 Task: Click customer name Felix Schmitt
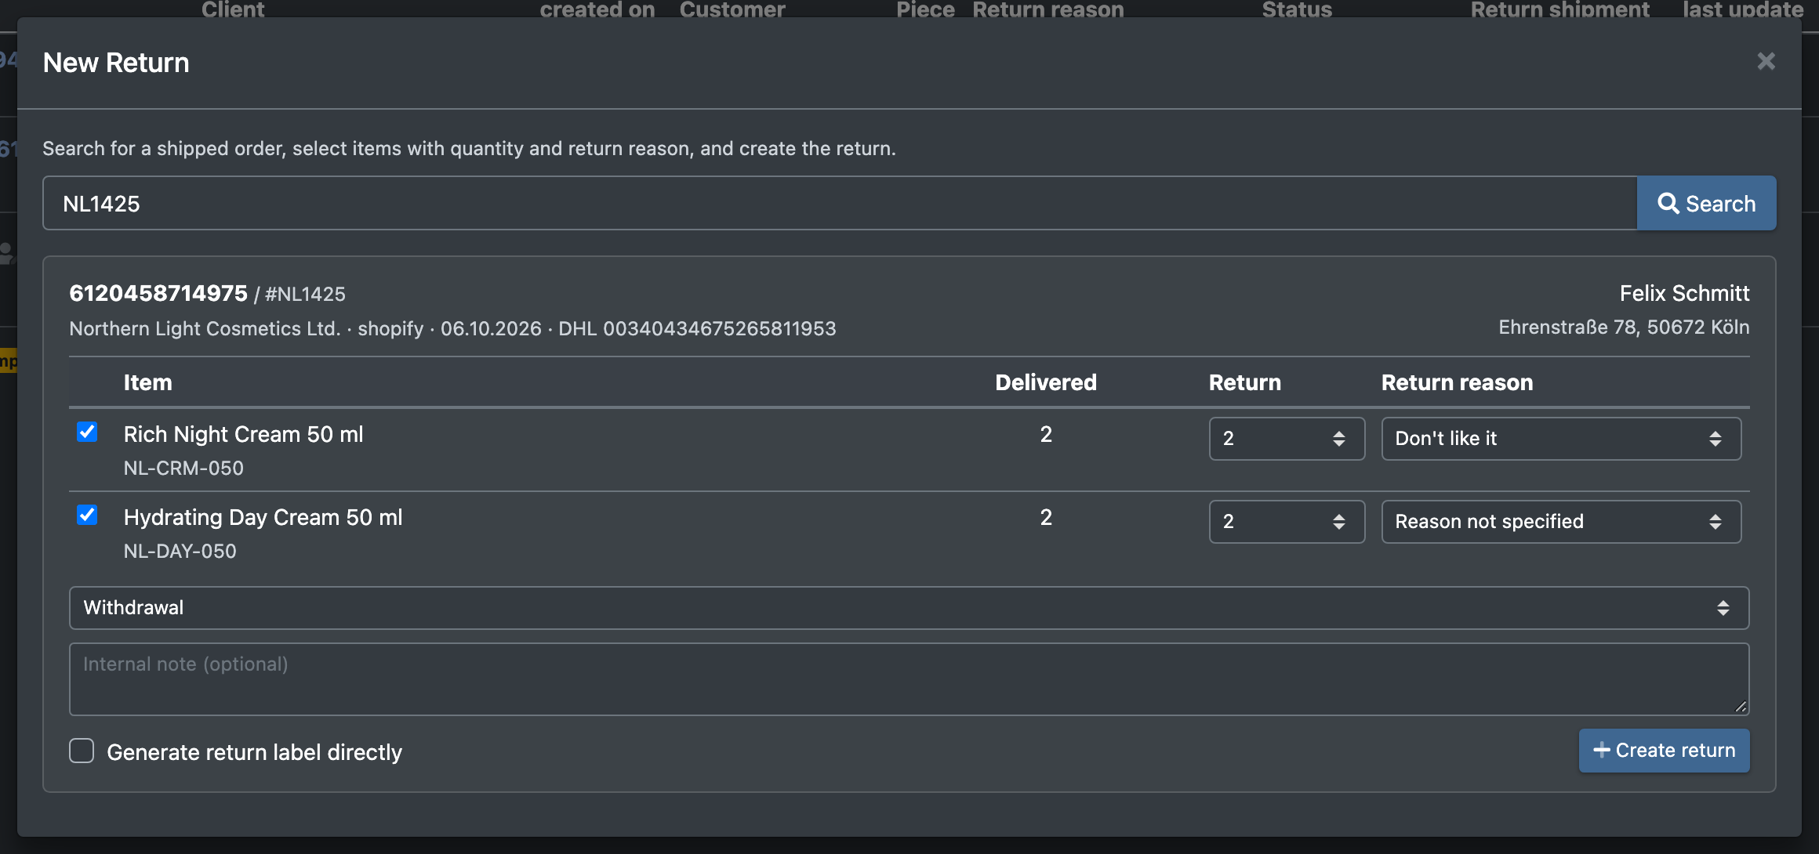coord(1684,293)
